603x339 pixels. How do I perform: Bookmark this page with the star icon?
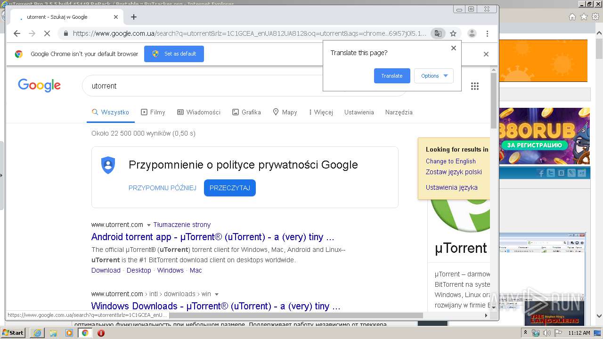coord(453,33)
